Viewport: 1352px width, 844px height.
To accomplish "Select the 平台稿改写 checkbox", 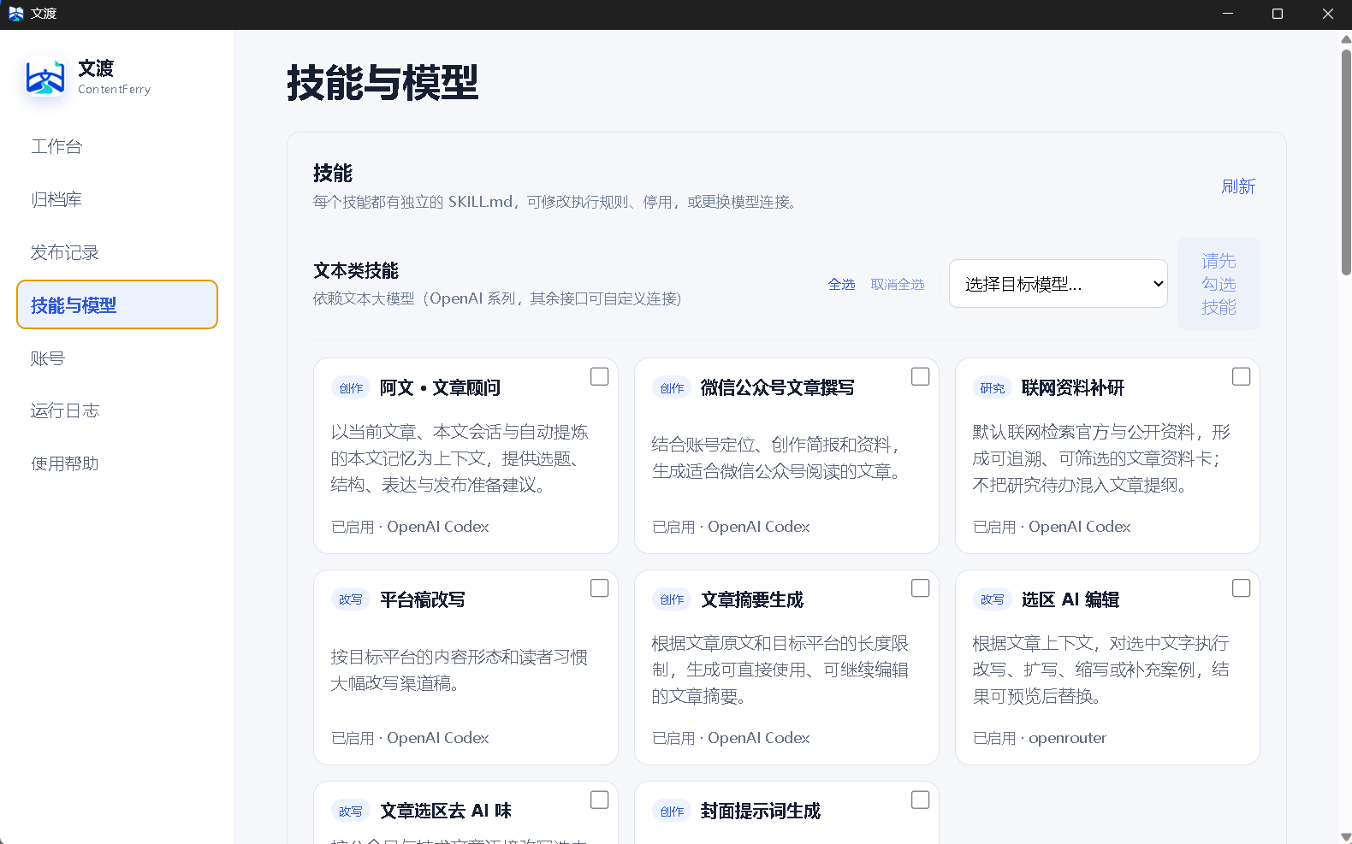I will click(x=600, y=588).
